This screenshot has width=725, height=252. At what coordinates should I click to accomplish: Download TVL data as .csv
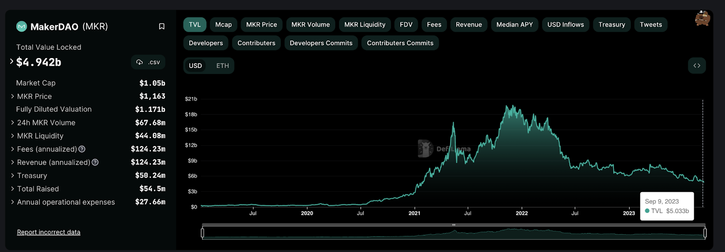pos(148,62)
